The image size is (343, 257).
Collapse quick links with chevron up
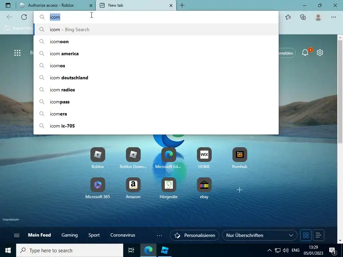[252, 137]
